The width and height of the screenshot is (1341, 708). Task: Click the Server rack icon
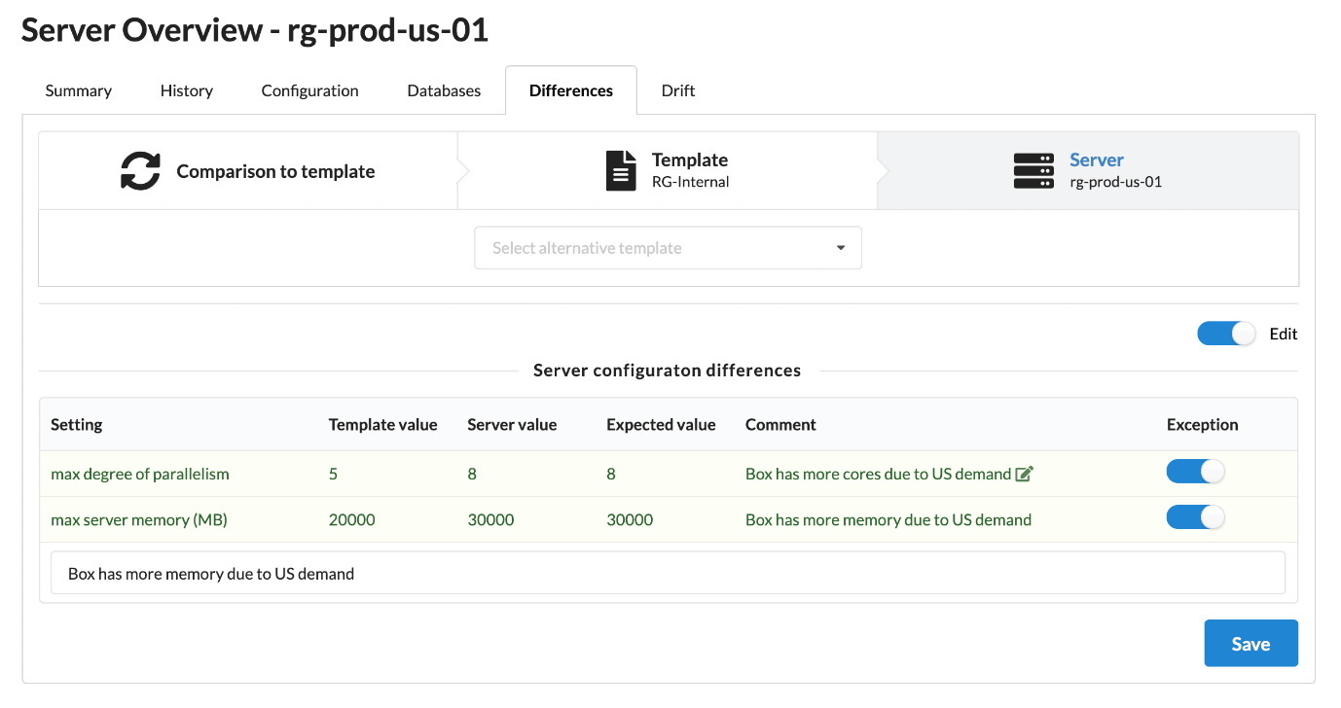[1033, 171]
